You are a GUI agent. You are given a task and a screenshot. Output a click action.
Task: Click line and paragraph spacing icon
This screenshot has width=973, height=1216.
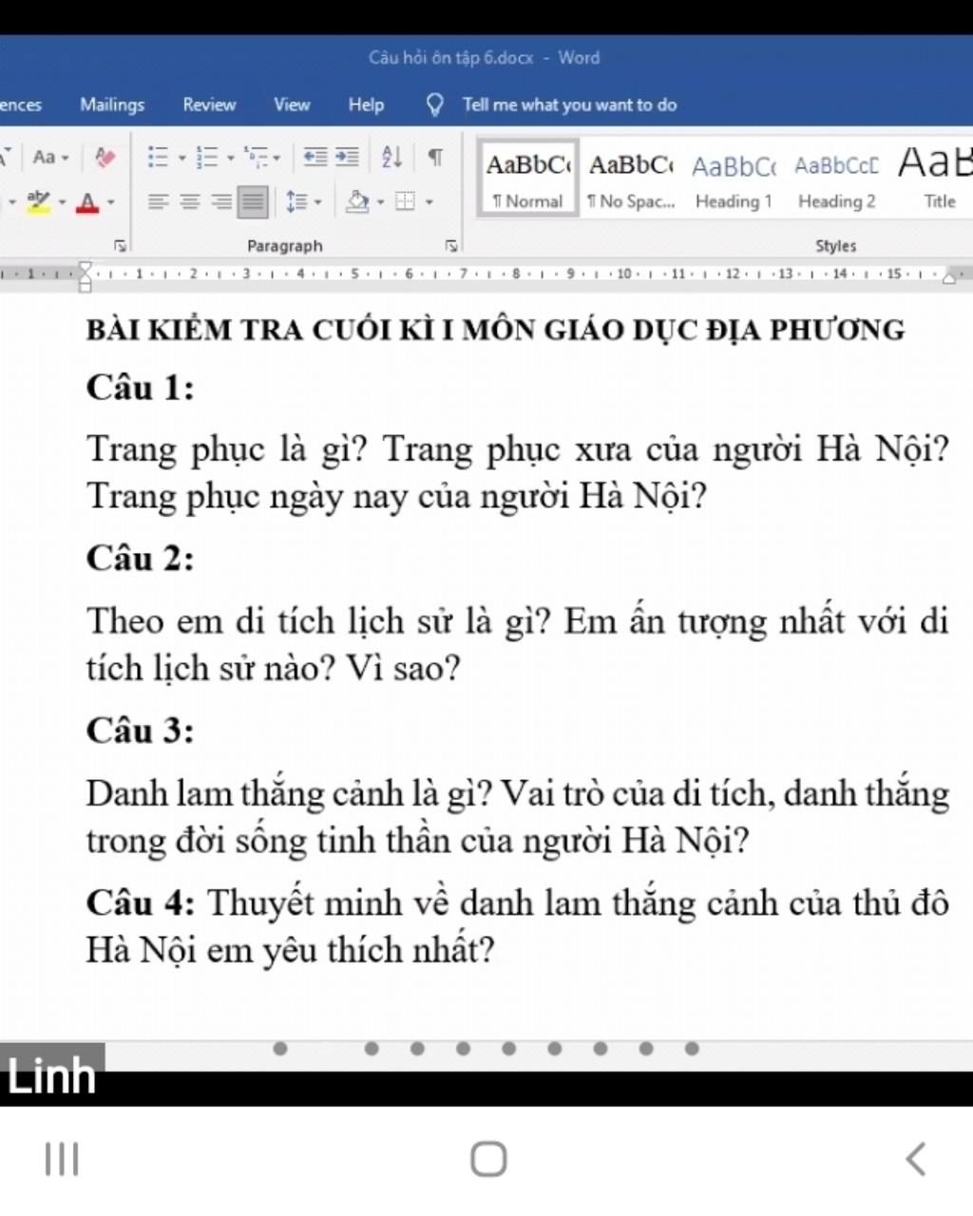296,201
